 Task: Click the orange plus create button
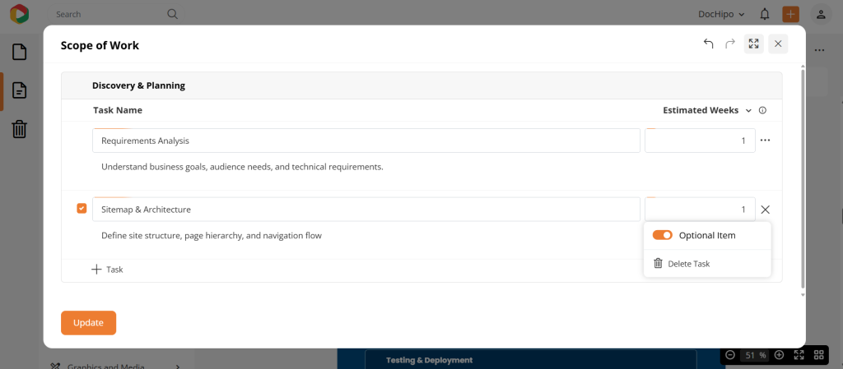790,14
